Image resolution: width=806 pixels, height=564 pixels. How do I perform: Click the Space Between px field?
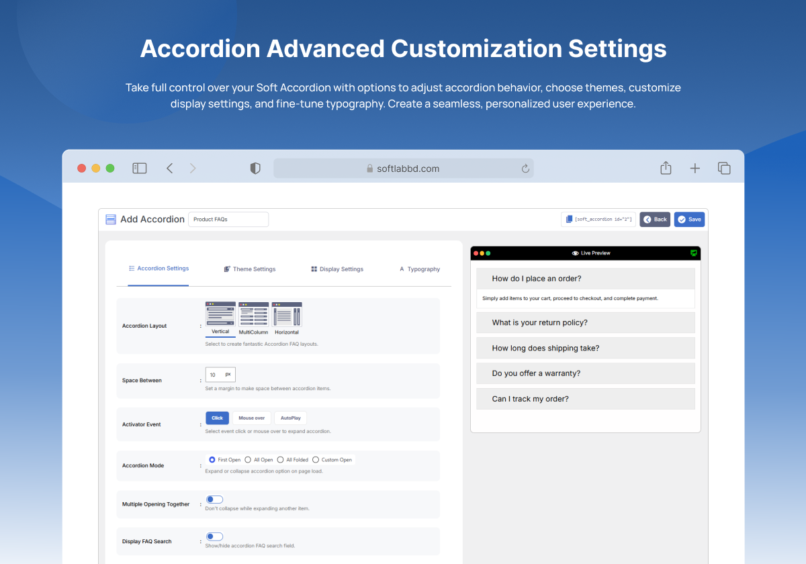[x=220, y=375]
